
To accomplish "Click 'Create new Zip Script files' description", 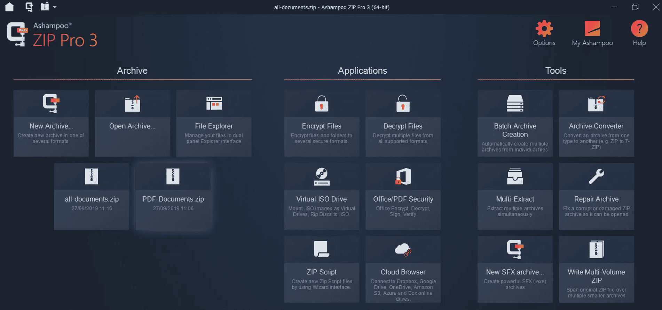I will coord(322,284).
